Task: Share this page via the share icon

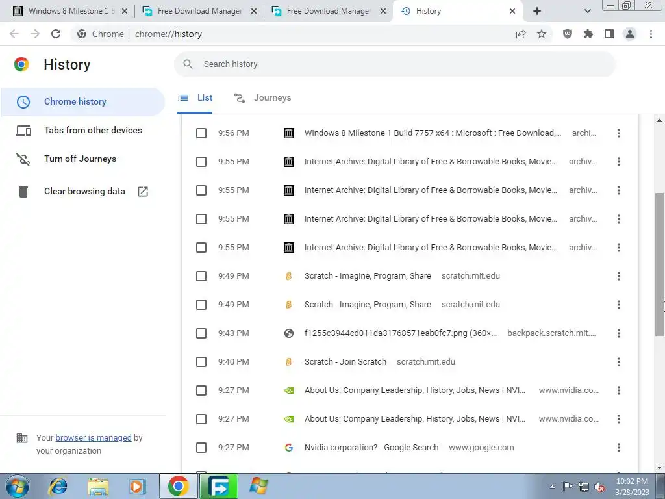Action: coord(520,34)
